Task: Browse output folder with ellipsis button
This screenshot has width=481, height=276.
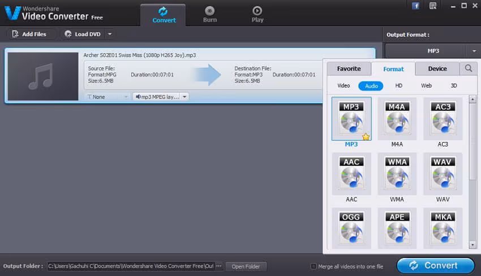Action: pos(219,266)
